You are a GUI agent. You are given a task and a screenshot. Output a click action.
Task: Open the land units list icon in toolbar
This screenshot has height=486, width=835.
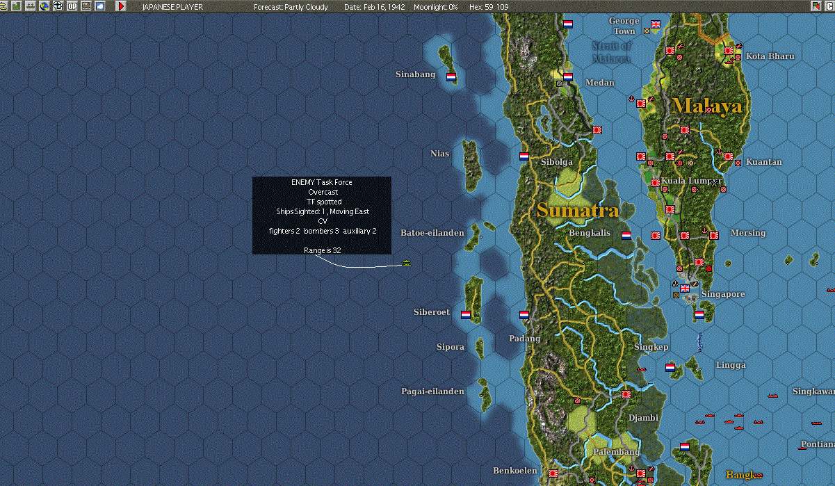point(17,6)
